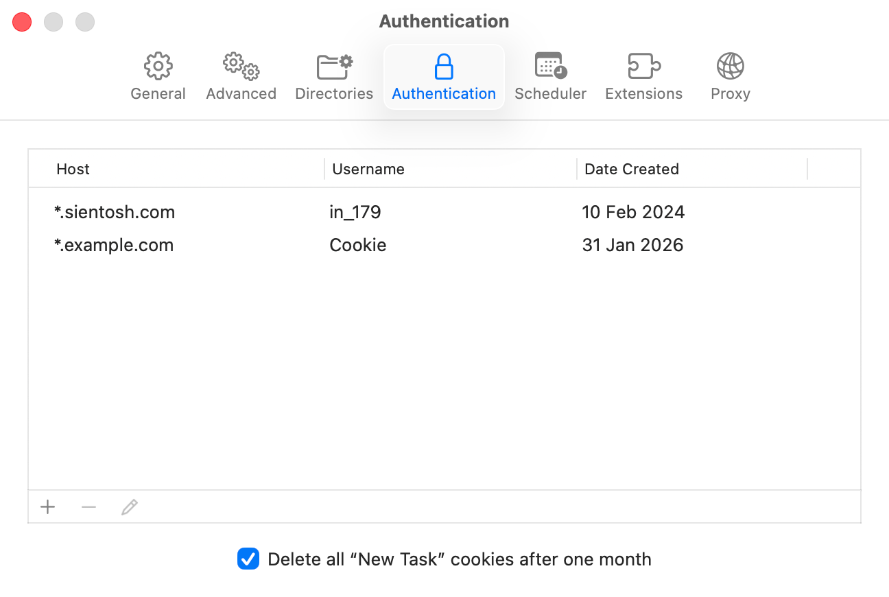
Task: Click the Directories folder icon
Action: (x=334, y=65)
